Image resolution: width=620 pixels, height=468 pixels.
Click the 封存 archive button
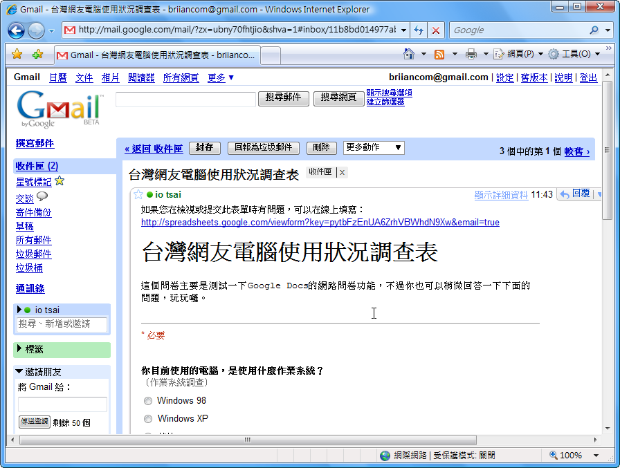point(205,148)
